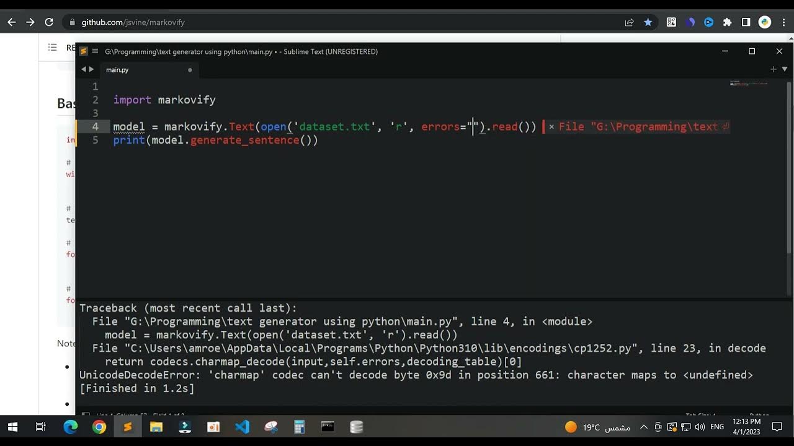This screenshot has height=446, width=794.
Task: Toggle the bookmark star in Chrome
Action: (x=648, y=22)
